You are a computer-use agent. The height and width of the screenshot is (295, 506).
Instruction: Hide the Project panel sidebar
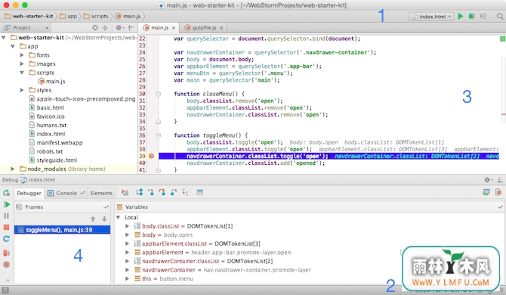(x=131, y=28)
